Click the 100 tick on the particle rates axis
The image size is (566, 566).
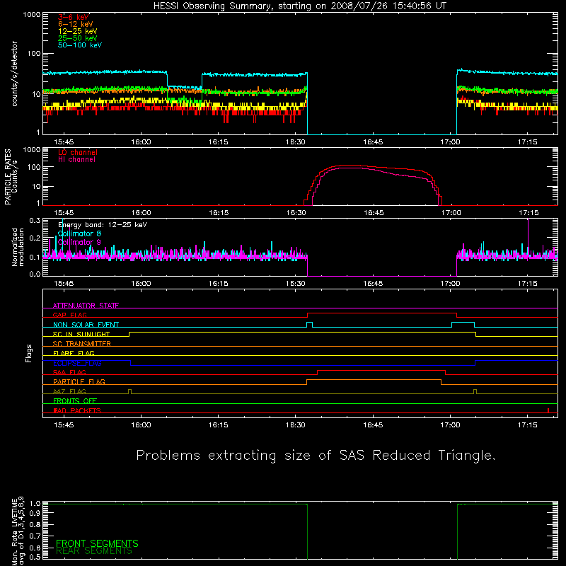click(x=35, y=167)
